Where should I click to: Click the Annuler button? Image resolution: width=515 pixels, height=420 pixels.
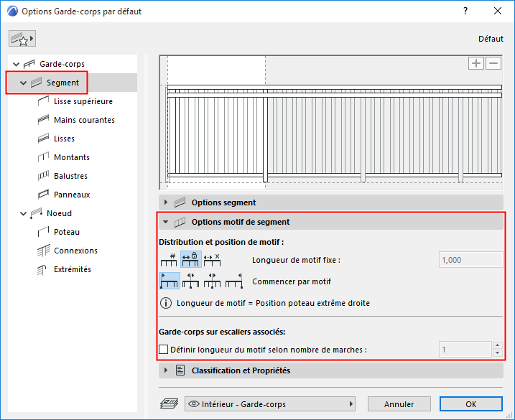(x=399, y=403)
